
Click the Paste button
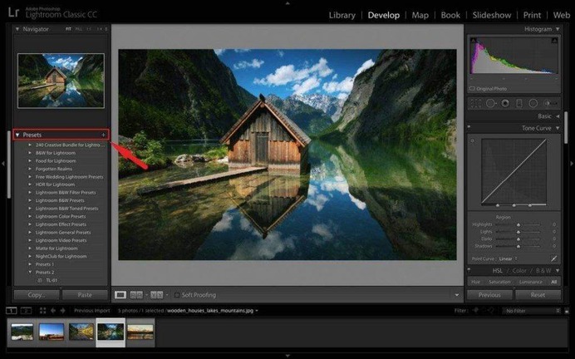tap(85, 295)
